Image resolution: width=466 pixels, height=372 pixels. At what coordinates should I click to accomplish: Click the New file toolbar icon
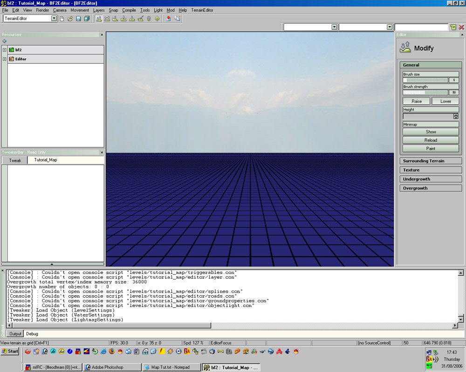pyautogui.click(x=62, y=19)
